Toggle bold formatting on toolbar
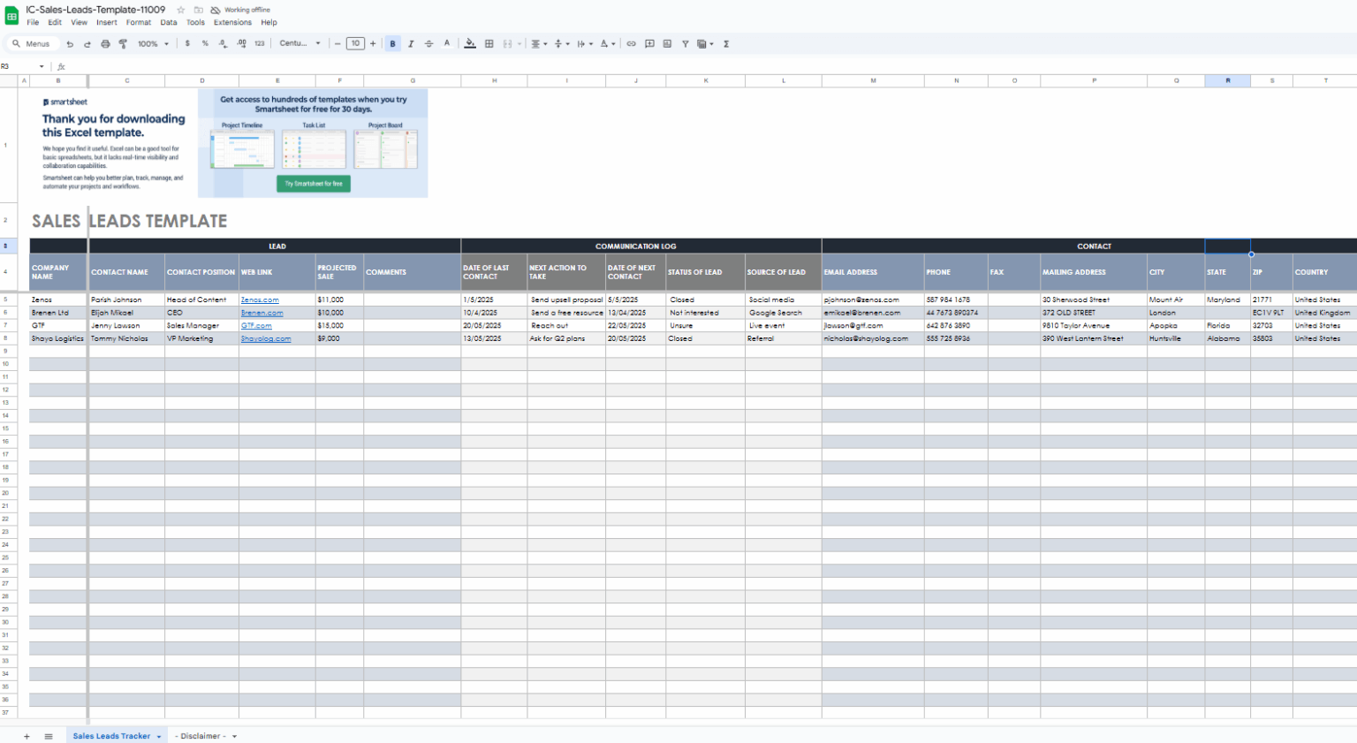The height and width of the screenshot is (743, 1357). (392, 43)
